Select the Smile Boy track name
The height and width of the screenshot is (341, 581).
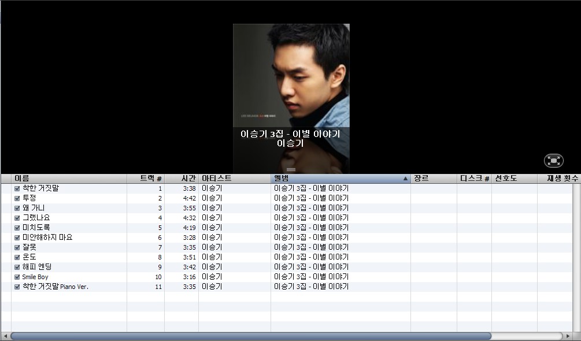tap(35, 277)
